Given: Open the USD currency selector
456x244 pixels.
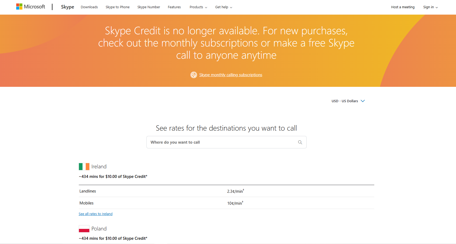Looking at the screenshot, I should point(348,101).
